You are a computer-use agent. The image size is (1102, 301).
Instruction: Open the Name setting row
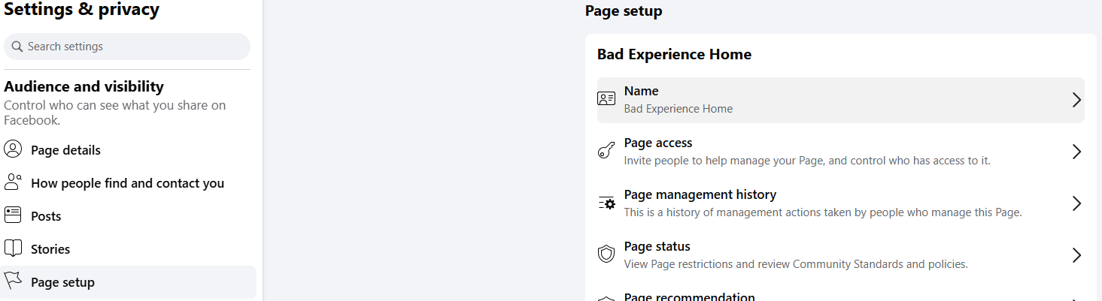click(x=841, y=100)
